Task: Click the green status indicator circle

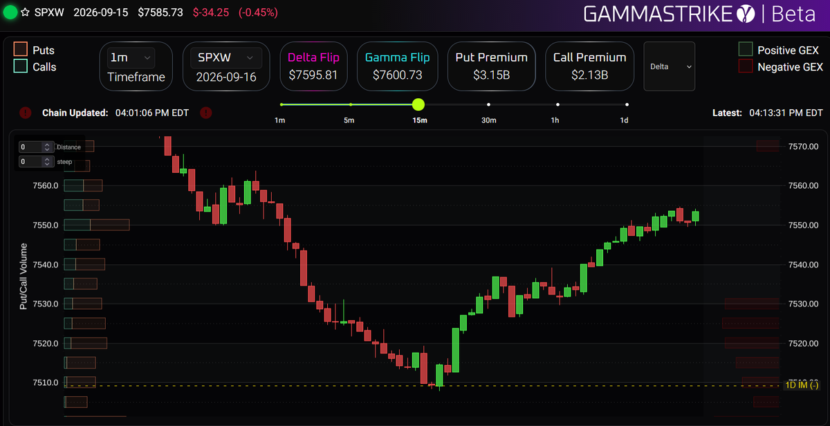Action: click(10, 12)
